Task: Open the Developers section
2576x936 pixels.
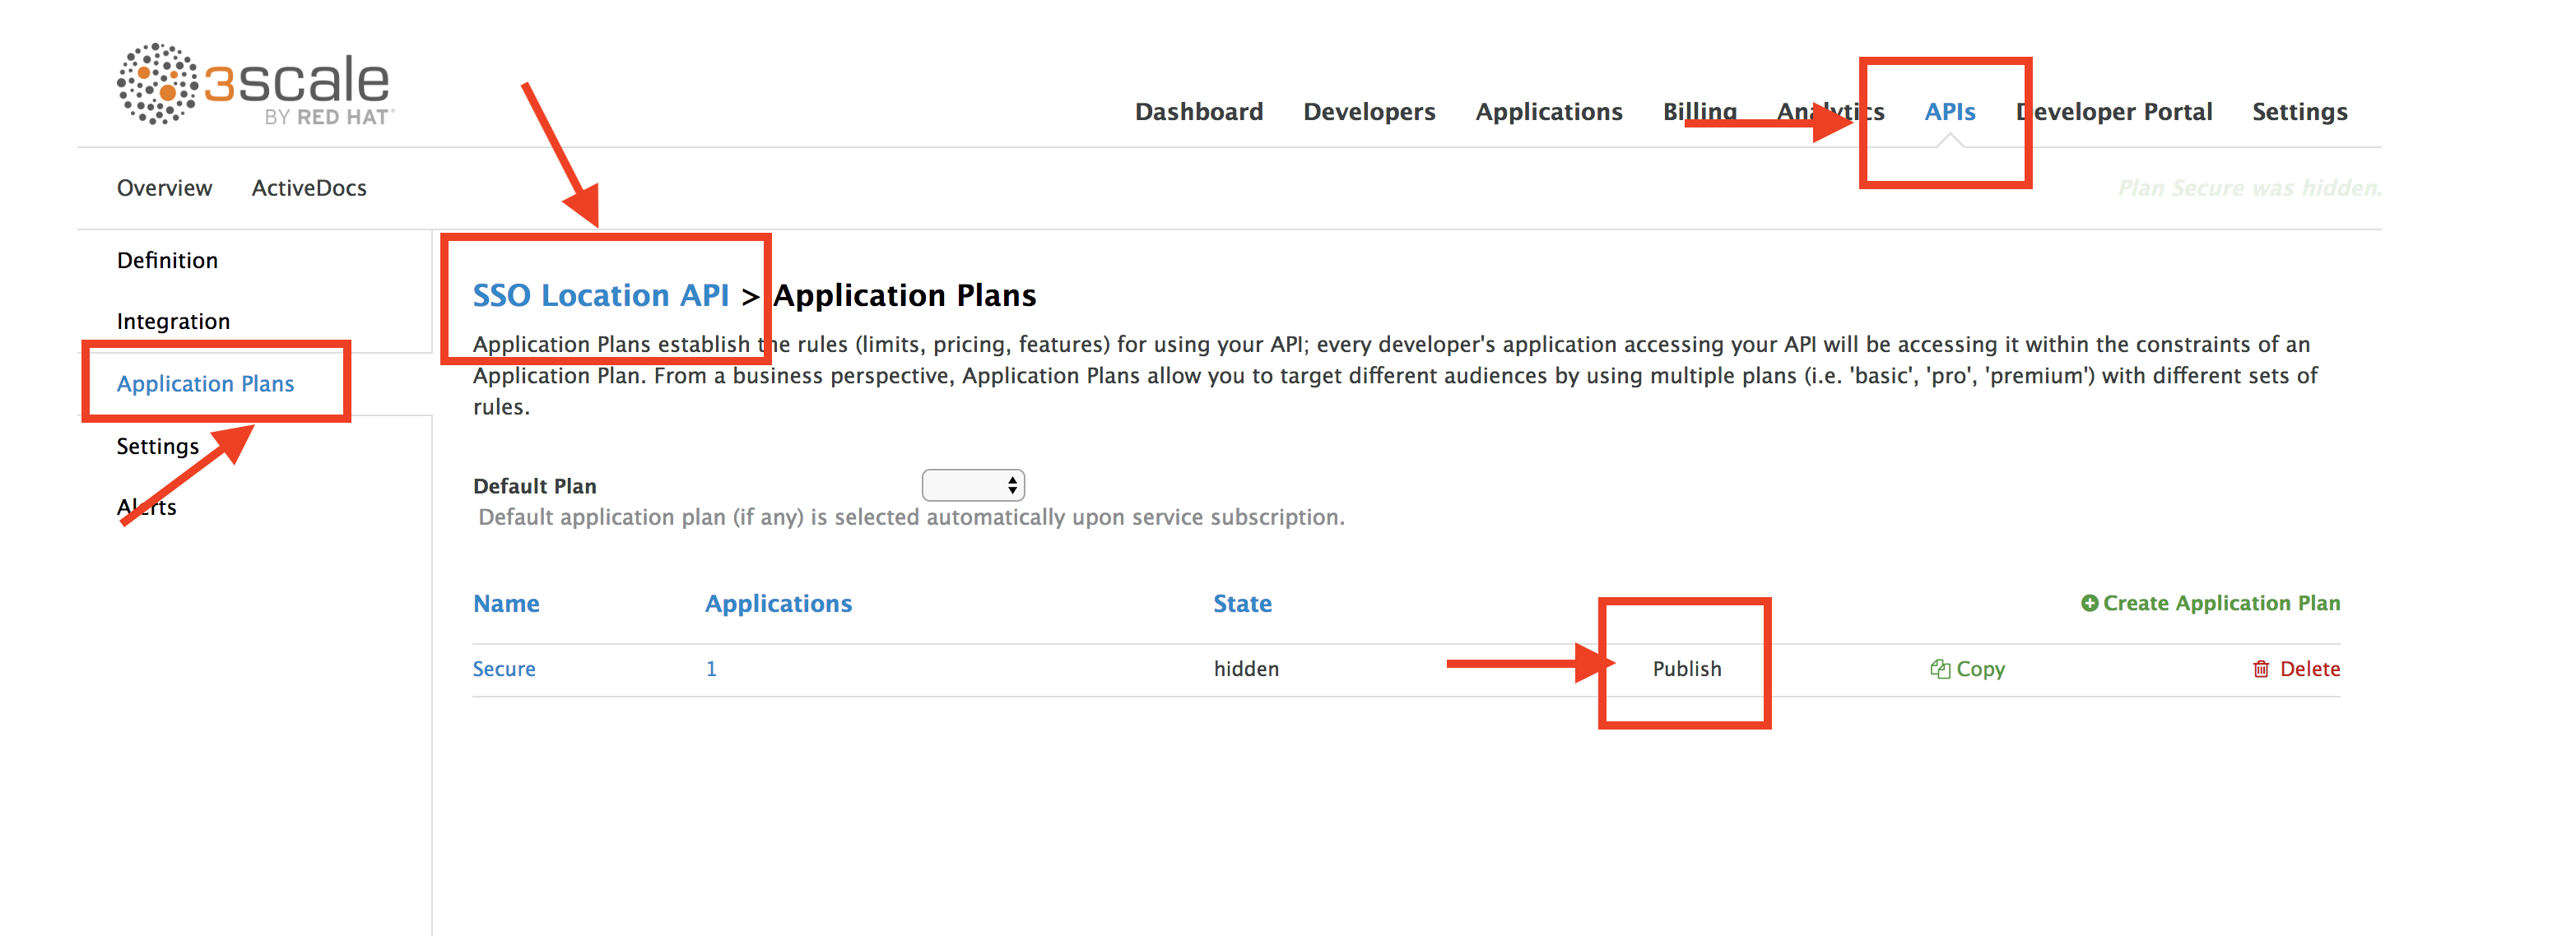Action: (1369, 112)
